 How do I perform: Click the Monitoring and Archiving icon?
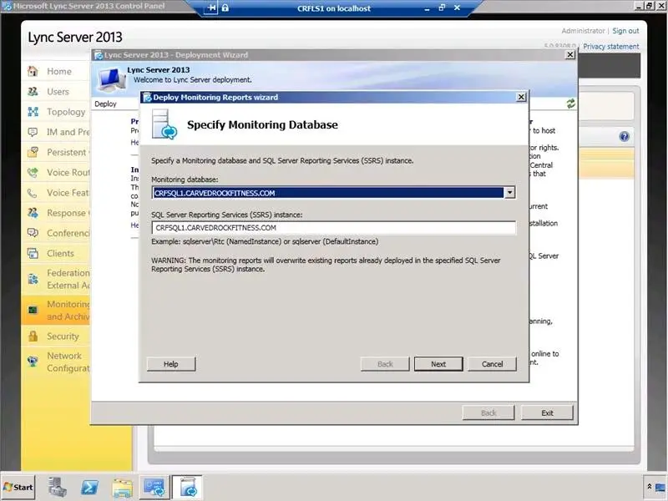tap(33, 310)
